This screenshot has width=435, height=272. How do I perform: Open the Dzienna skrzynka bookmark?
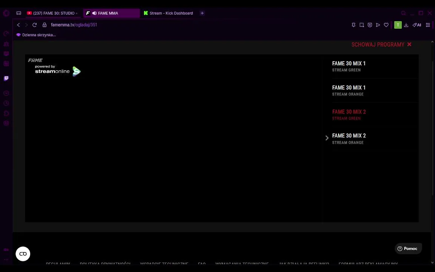pos(36,35)
